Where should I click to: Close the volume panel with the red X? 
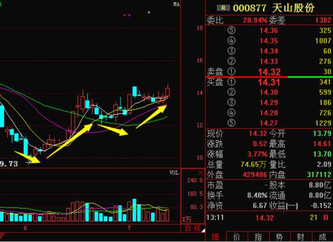pos(200,173)
